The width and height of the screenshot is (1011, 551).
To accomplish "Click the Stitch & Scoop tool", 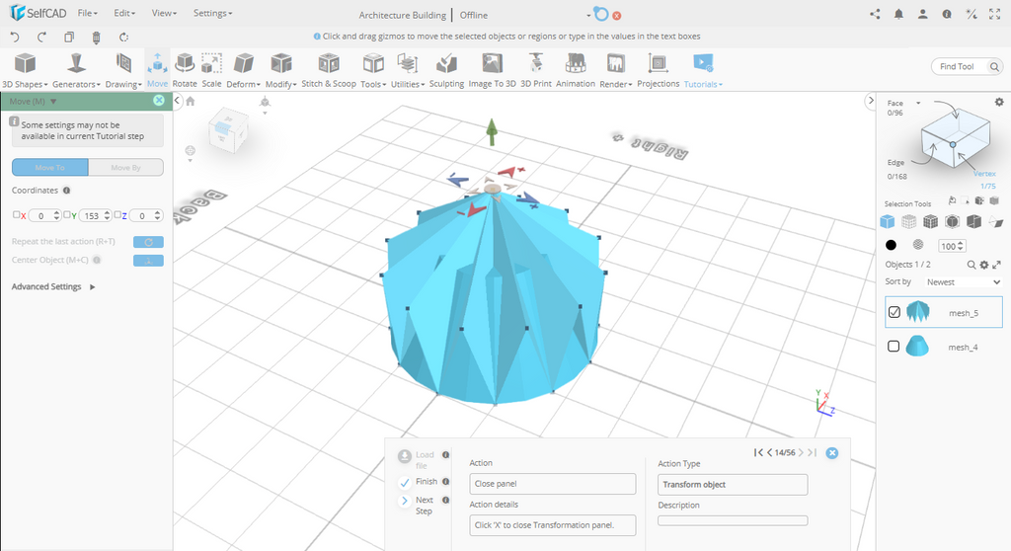I will 328,69.
